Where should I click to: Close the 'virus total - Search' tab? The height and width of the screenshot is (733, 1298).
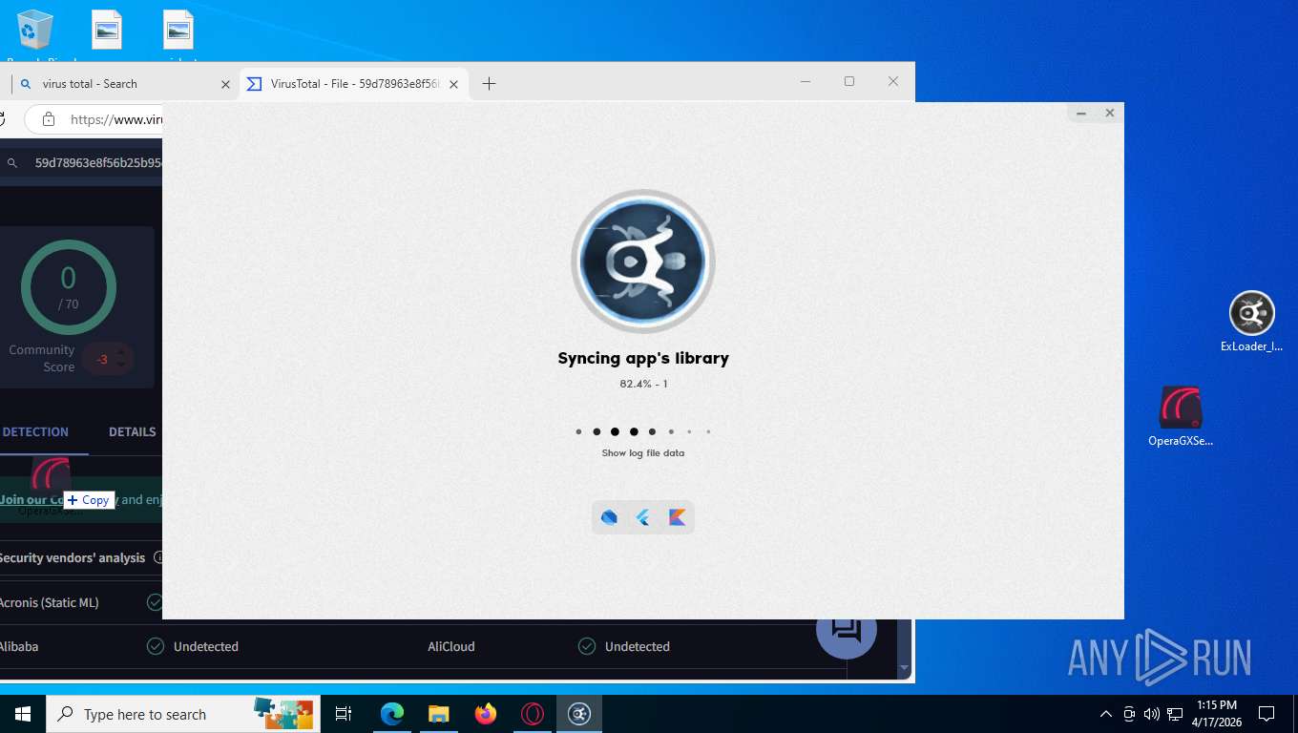225,84
